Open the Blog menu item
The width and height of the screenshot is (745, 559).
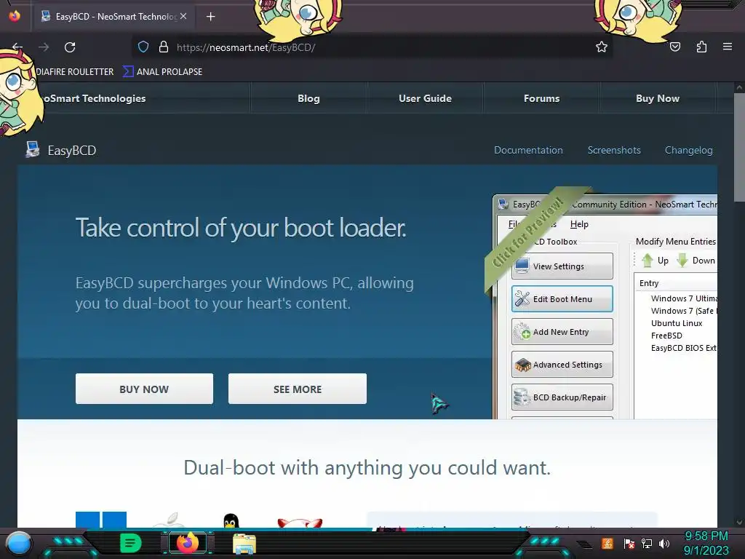[308, 98]
